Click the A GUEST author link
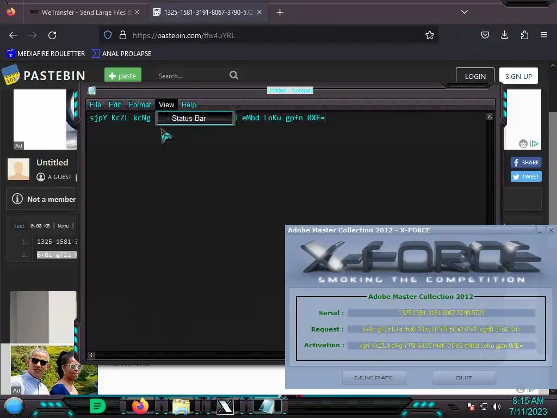Screen dimensions: 557x418 click(59, 177)
